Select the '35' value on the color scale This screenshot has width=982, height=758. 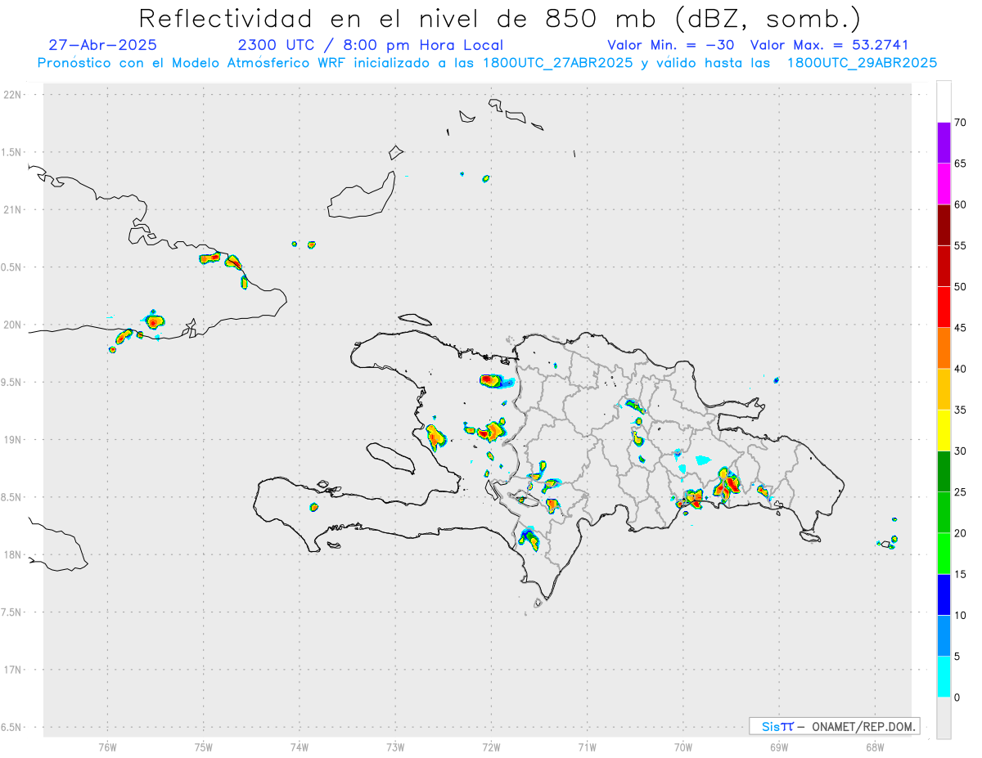tap(961, 410)
